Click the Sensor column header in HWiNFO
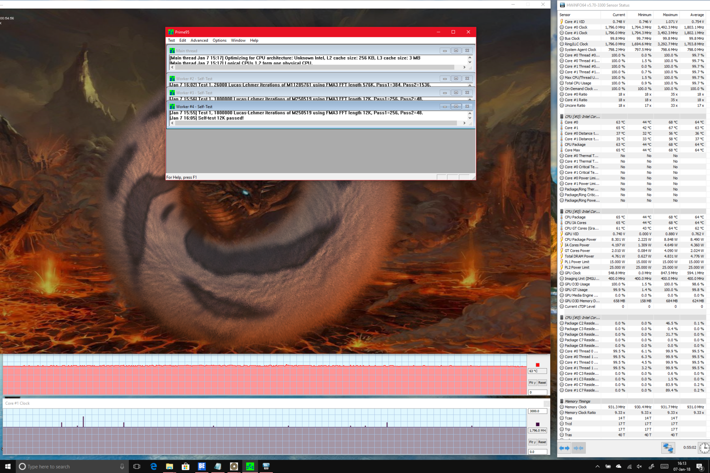This screenshot has width=710, height=473. [579, 15]
